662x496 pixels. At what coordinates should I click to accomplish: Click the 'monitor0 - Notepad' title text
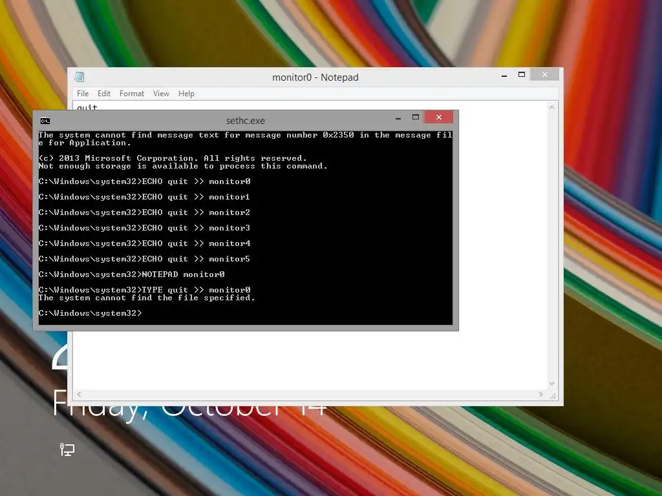pyautogui.click(x=315, y=77)
